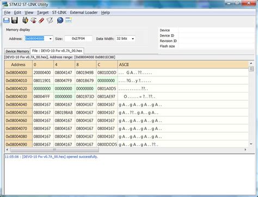Image resolution: width=258 pixels, height=197 pixels.
Task: Select cell value 08004FFF
Action: [x=43, y=96]
